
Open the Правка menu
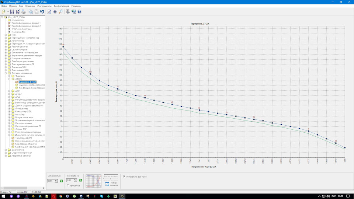pos(13,6)
